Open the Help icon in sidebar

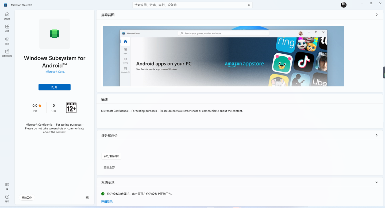pyautogui.click(x=7, y=197)
